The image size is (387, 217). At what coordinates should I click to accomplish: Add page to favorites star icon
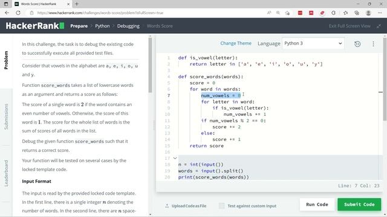287,13
